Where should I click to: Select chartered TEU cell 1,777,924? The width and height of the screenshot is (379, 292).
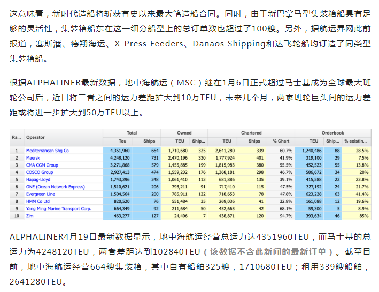(x=222, y=158)
